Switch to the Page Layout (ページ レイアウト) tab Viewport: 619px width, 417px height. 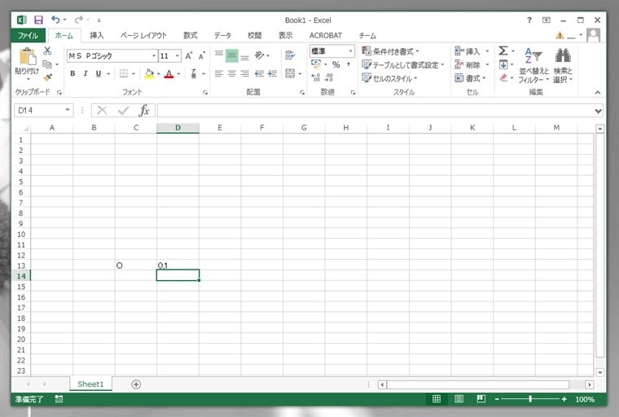[x=143, y=36]
